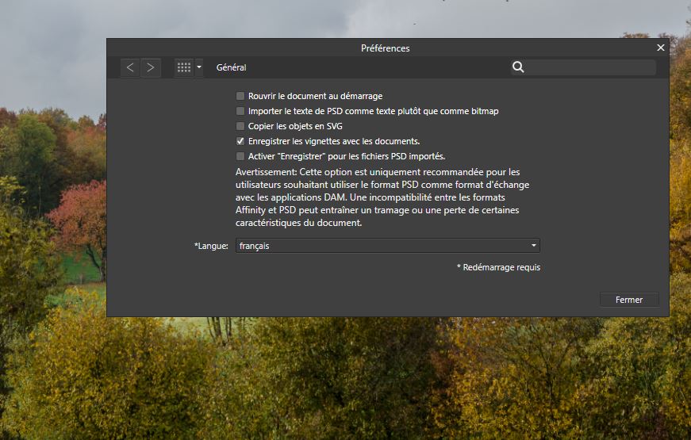The image size is (691, 440).
Task: Click the "*Langue:" label
Action: pyautogui.click(x=211, y=246)
